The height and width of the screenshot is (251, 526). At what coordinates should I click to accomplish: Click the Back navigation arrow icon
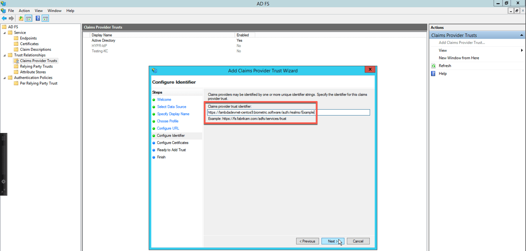coord(4,18)
